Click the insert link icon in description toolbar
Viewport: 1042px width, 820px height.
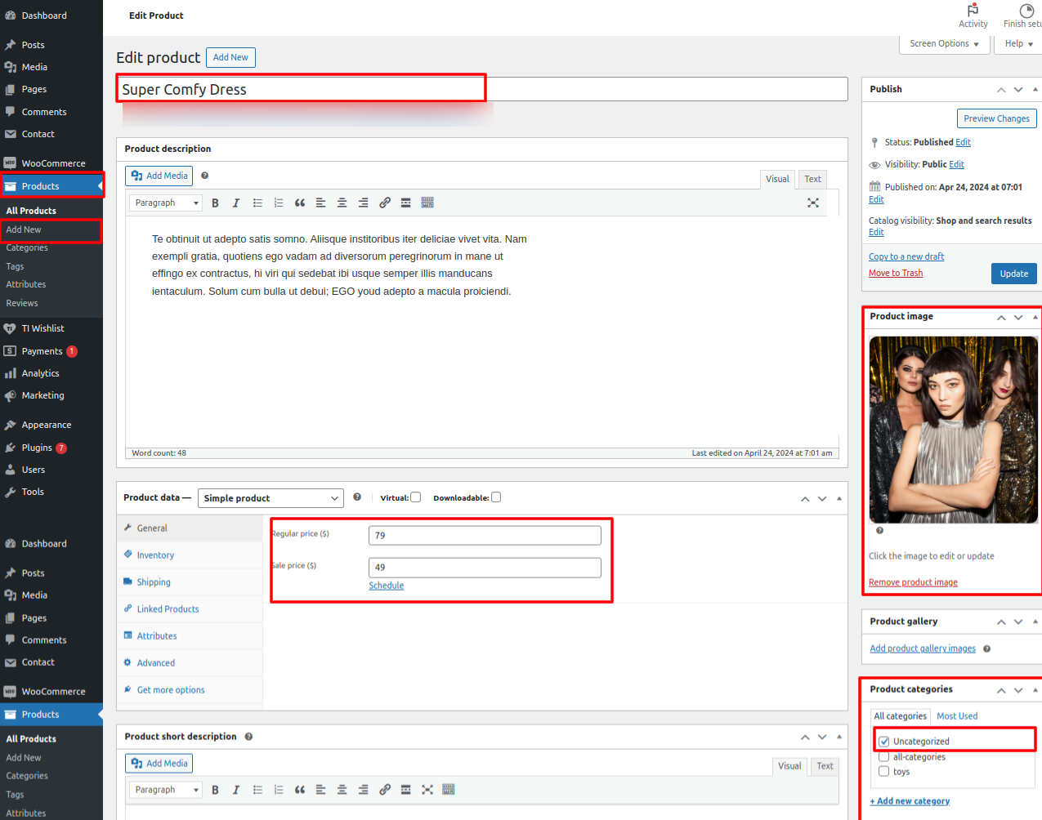385,203
